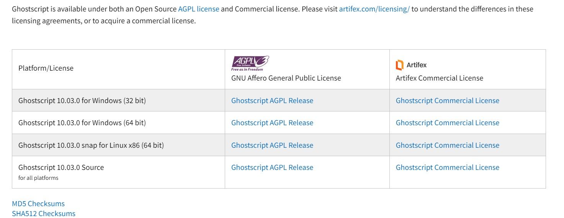Screen dimensions: 564x218
Task: Click the AGPL v3 logo icon
Action: 250,64
